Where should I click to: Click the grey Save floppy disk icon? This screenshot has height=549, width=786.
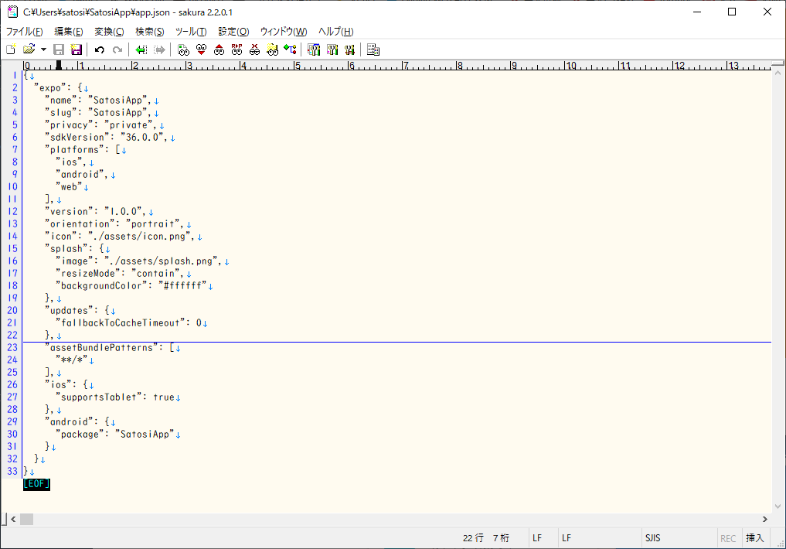coord(59,49)
